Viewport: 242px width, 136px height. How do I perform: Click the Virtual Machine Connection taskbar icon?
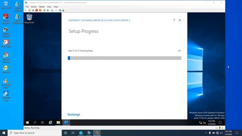pos(89,133)
